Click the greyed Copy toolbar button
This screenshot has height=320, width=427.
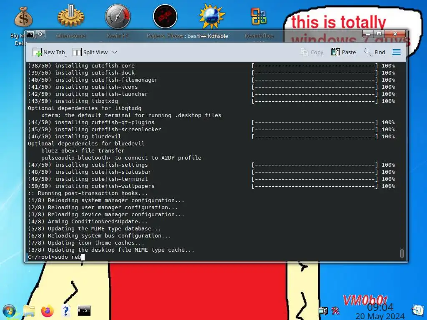[x=311, y=52]
